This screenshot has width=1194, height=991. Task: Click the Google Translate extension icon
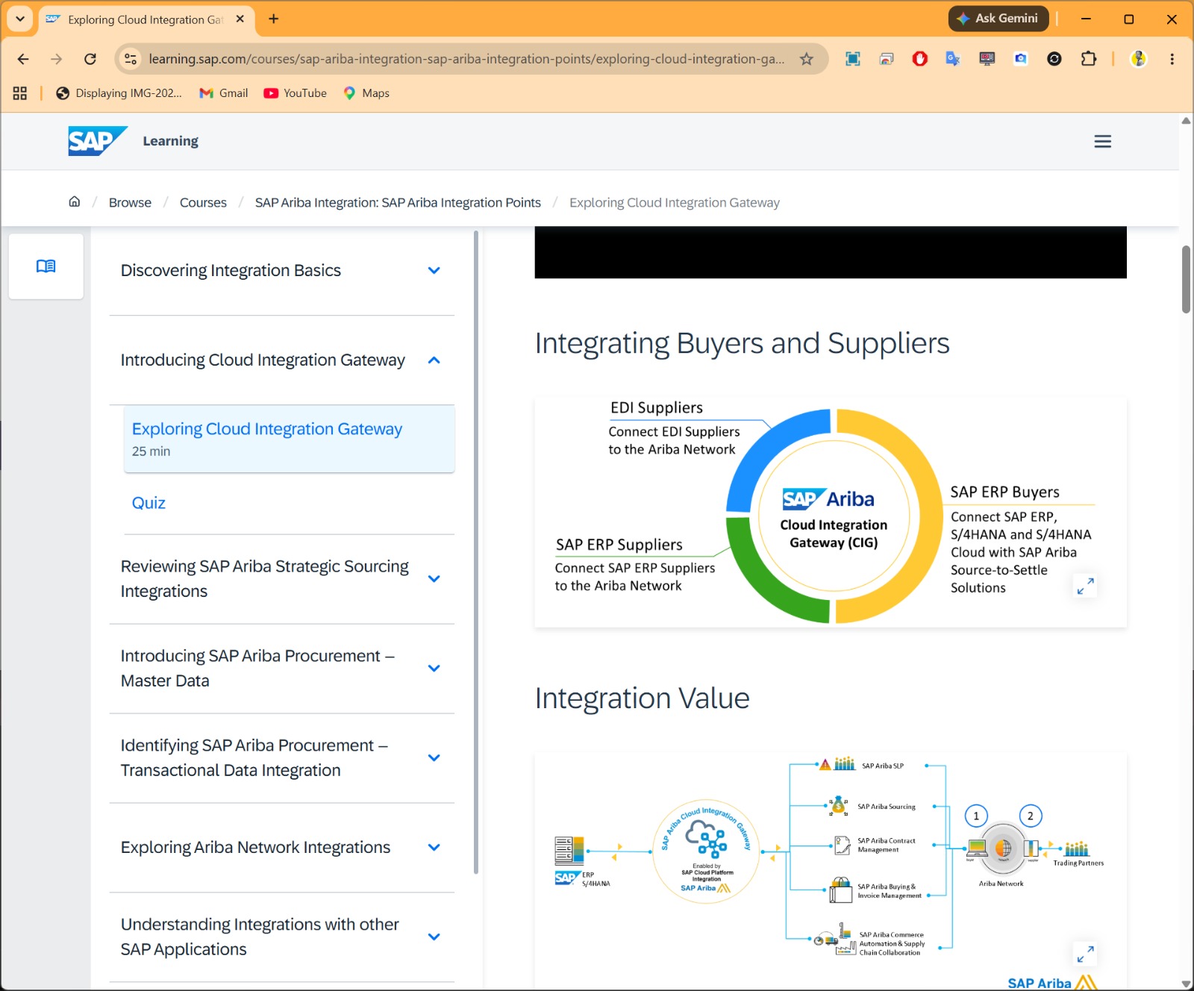pyautogui.click(x=953, y=59)
